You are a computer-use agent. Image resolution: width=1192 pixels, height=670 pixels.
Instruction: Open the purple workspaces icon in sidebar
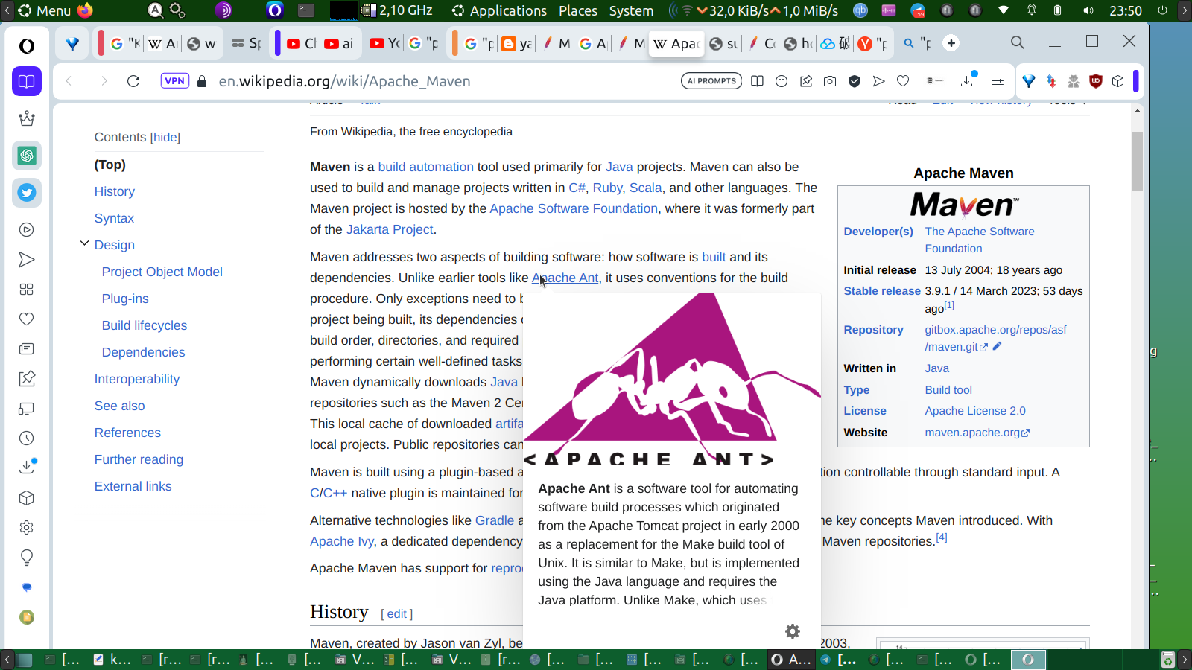pos(27,81)
